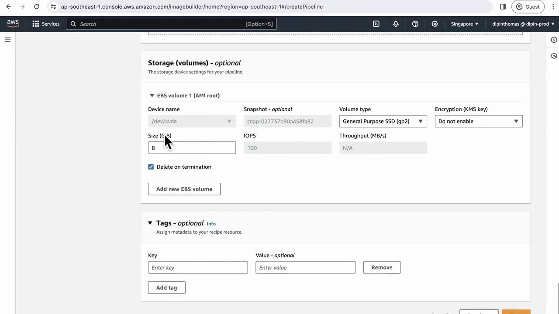Open the notifications bell

pyautogui.click(x=396, y=24)
